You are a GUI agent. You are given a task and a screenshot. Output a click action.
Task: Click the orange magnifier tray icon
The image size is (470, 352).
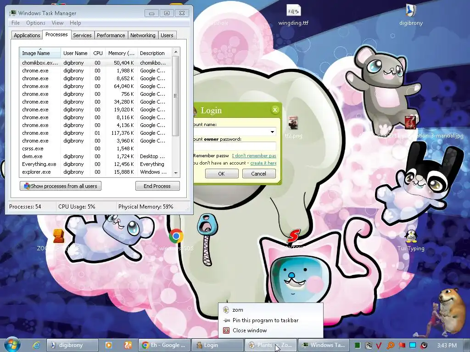390,346
